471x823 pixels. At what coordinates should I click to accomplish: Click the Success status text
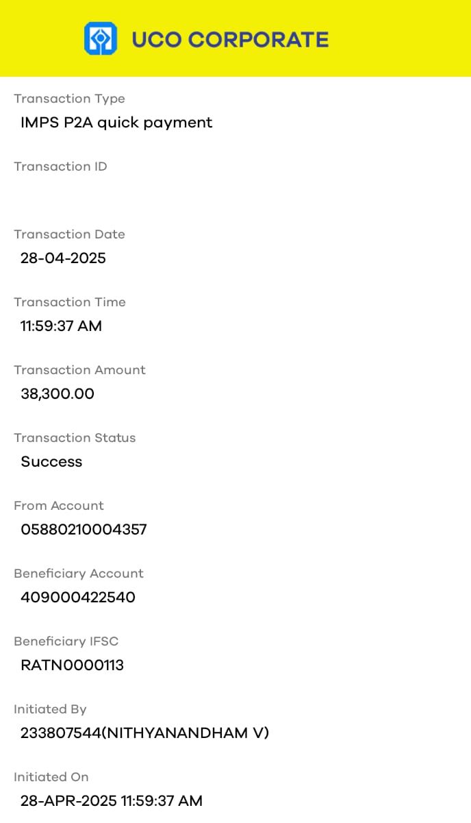click(x=51, y=462)
